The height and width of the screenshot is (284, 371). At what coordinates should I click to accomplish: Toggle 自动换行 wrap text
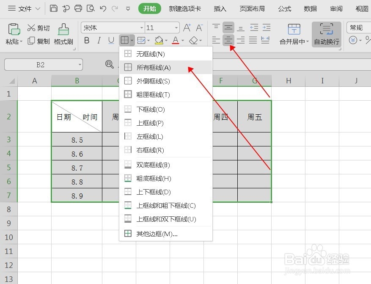(326, 35)
